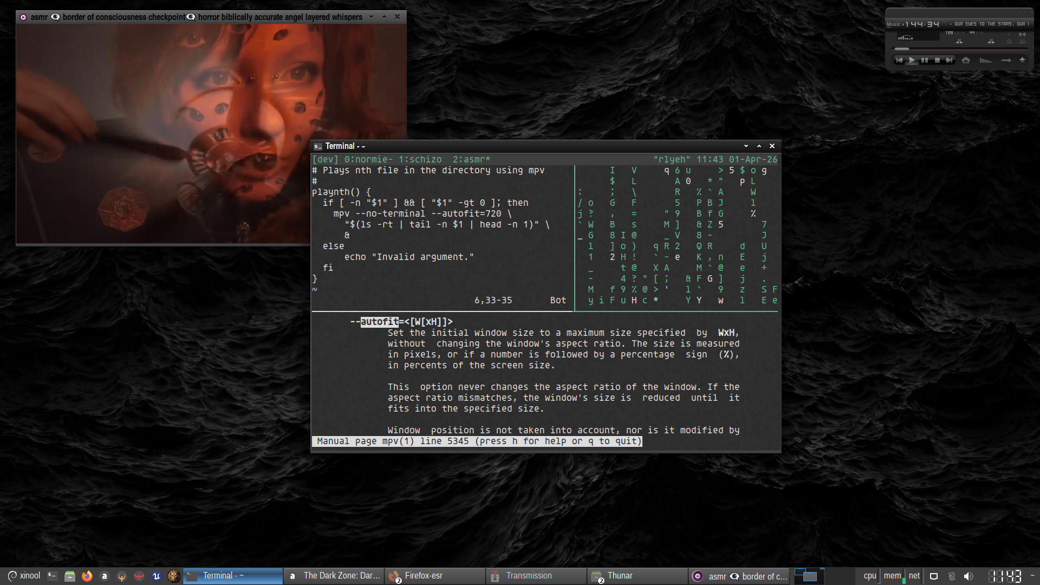Toggle the equalizer icon in music player
The image size is (1040, 585).
pos(1009,41)
